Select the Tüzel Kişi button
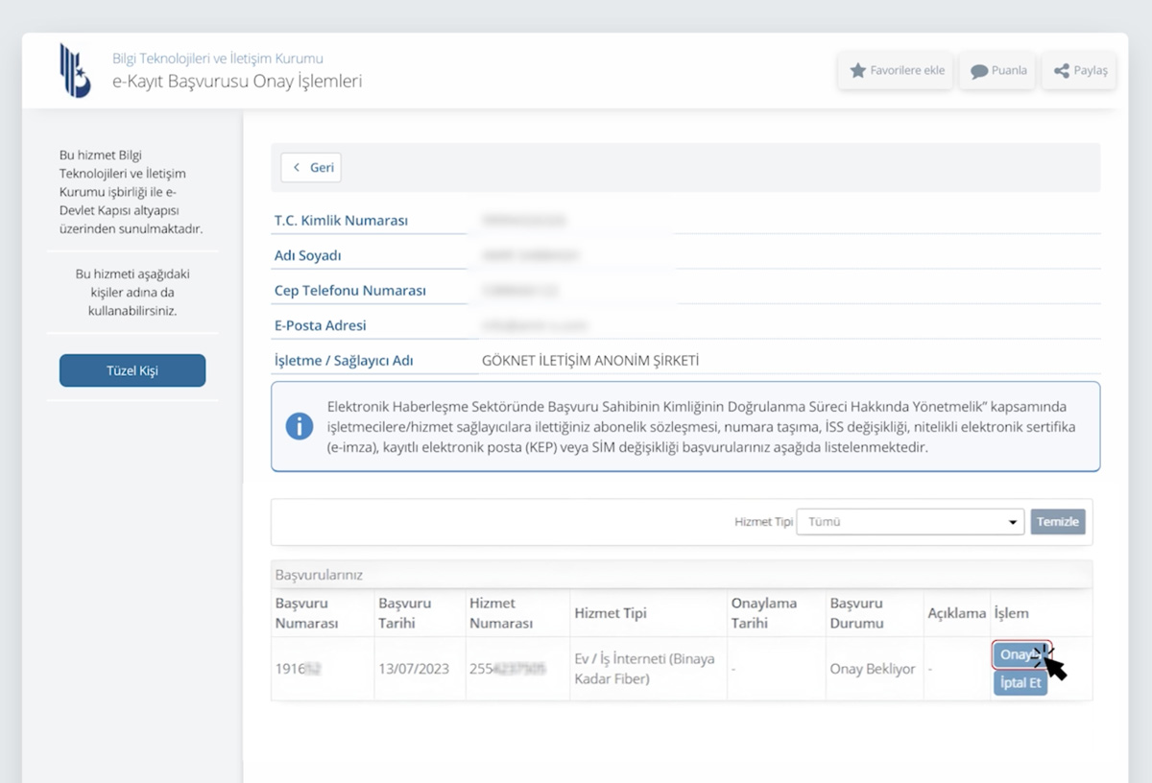Image resolution: width=1152 pixels, height=783 pixels. tap(132, 370)
